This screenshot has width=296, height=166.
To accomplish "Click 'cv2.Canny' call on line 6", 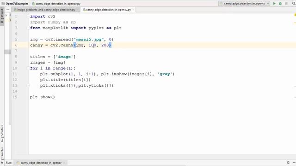I will coord(62,45).
